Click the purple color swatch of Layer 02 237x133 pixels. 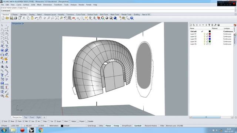[210, 37]
